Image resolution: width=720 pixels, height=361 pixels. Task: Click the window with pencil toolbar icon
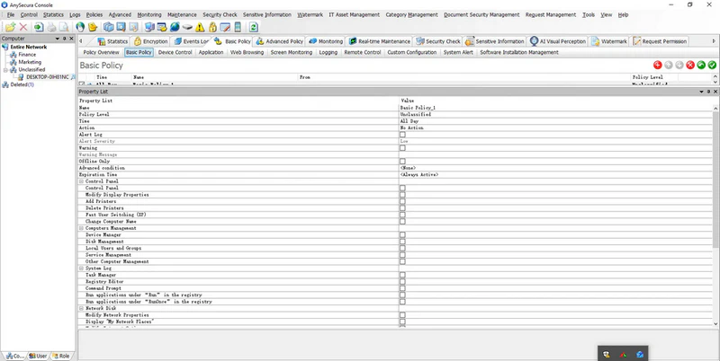click(x=225, y=27)
